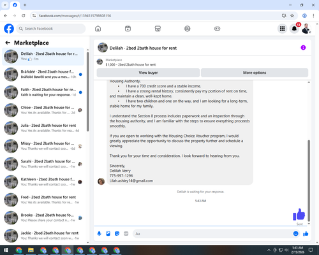Open the account profile picture menu
The height and width of the screenshot is (255, 319).
click(x=306, y=29)
